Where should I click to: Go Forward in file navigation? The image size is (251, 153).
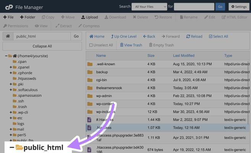tap(171, 36)
